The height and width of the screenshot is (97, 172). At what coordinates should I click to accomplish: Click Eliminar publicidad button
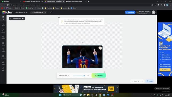pos(162,88)
